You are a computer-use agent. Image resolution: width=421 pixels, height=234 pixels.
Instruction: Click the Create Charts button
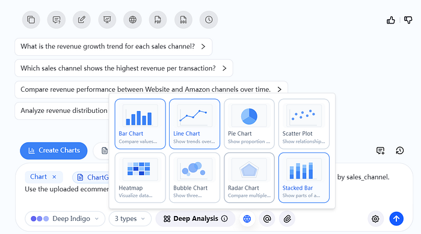point(54,151)
